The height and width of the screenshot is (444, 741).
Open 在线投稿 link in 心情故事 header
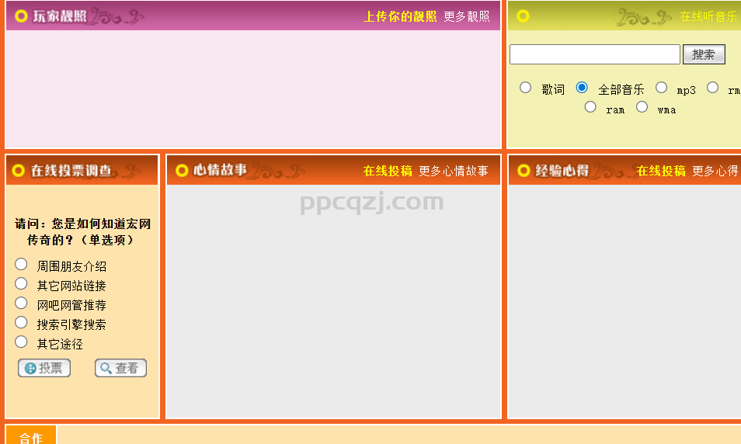point(388,171)
